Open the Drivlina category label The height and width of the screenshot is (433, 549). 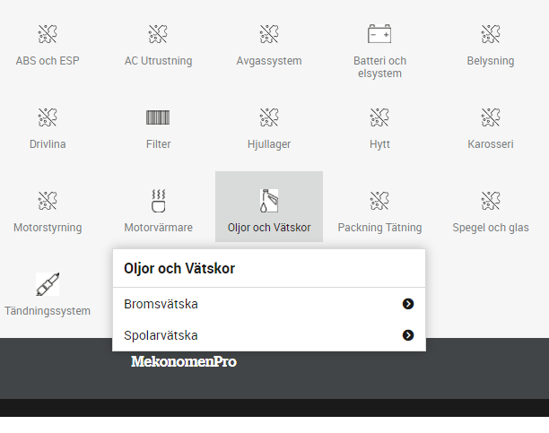48,144
